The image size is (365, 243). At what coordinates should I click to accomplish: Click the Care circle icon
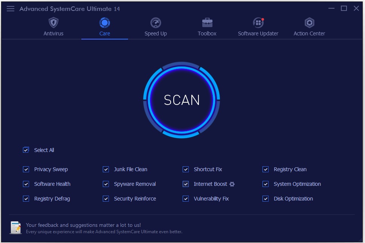(x=104, y=23)
